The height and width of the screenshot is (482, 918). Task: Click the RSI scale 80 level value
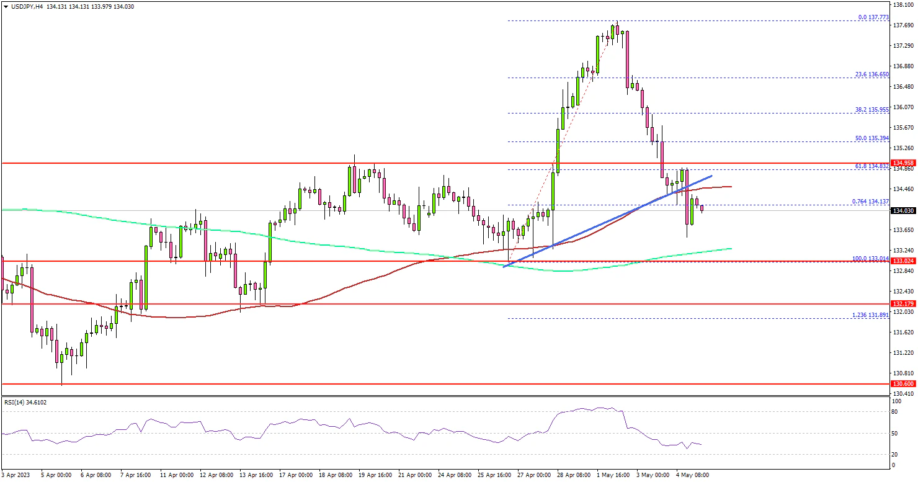click(x=896, y=411)
